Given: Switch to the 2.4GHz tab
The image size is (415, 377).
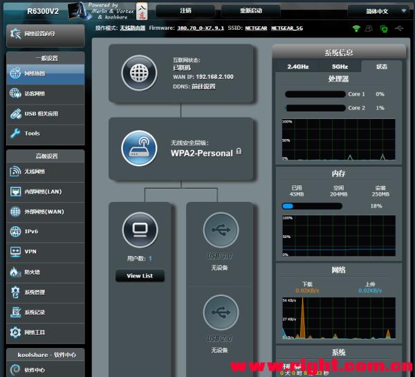Looking at the screenshot, I should 298,66.
